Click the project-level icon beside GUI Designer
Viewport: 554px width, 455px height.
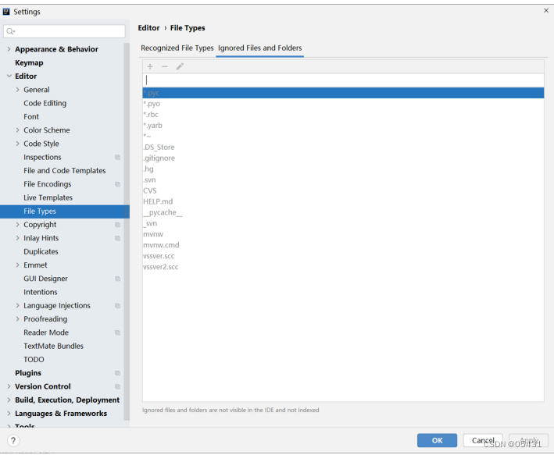click(118, 279)
